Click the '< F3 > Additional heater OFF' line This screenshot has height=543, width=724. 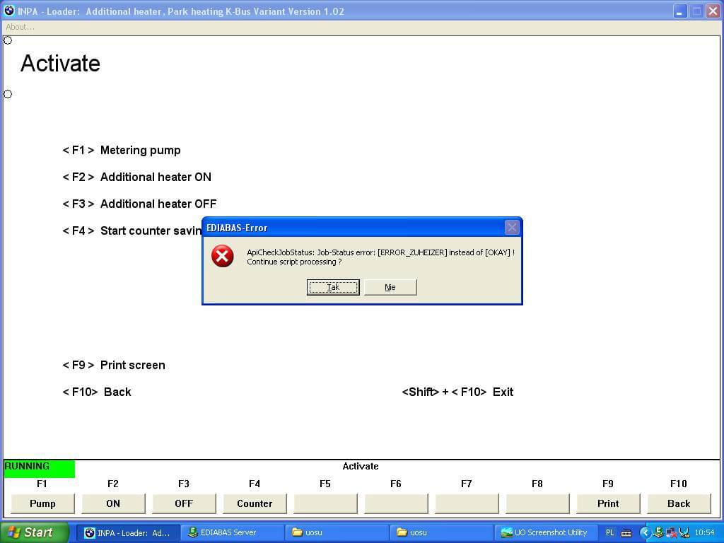(139, 204)
